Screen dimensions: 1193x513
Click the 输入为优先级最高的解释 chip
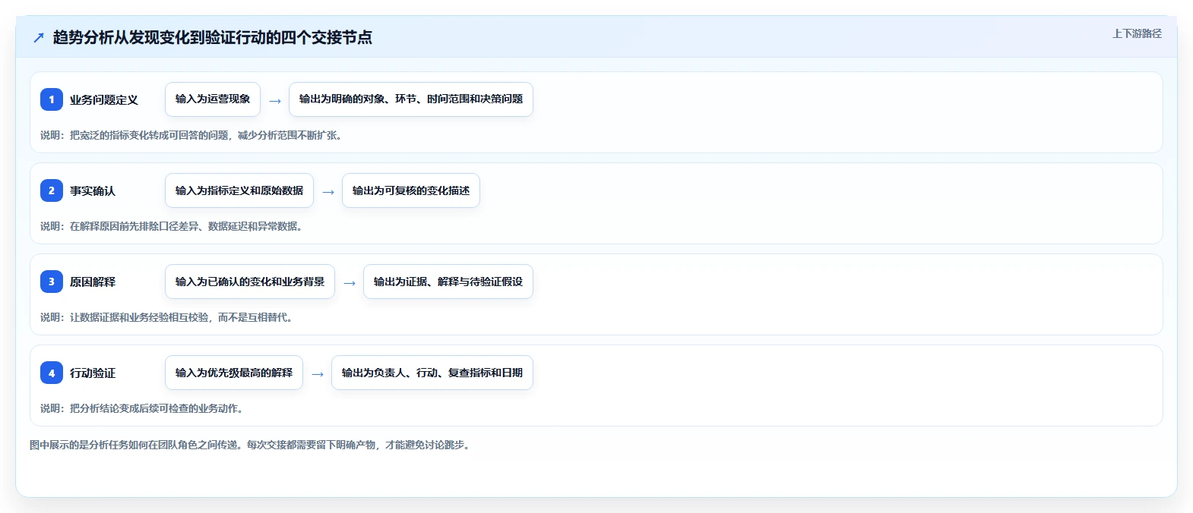234,373
